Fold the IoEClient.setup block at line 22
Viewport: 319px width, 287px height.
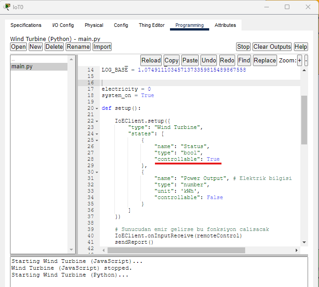(x=97, y=121)
